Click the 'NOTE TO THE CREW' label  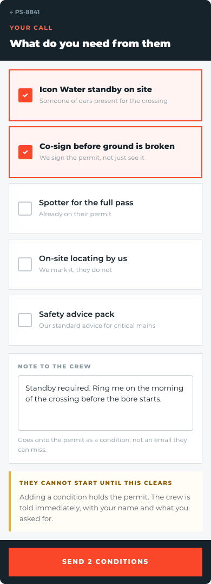point(54,366)
